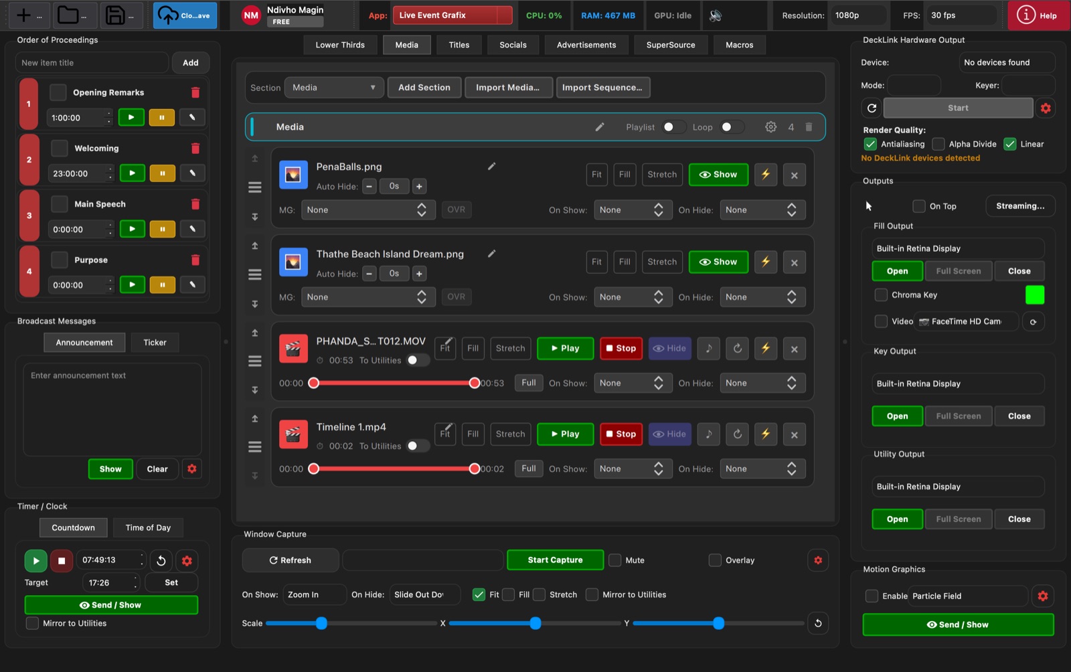Check the Mute checkbox in Window Capture
Screen dimensions: 1071x672
pos(614,560)
